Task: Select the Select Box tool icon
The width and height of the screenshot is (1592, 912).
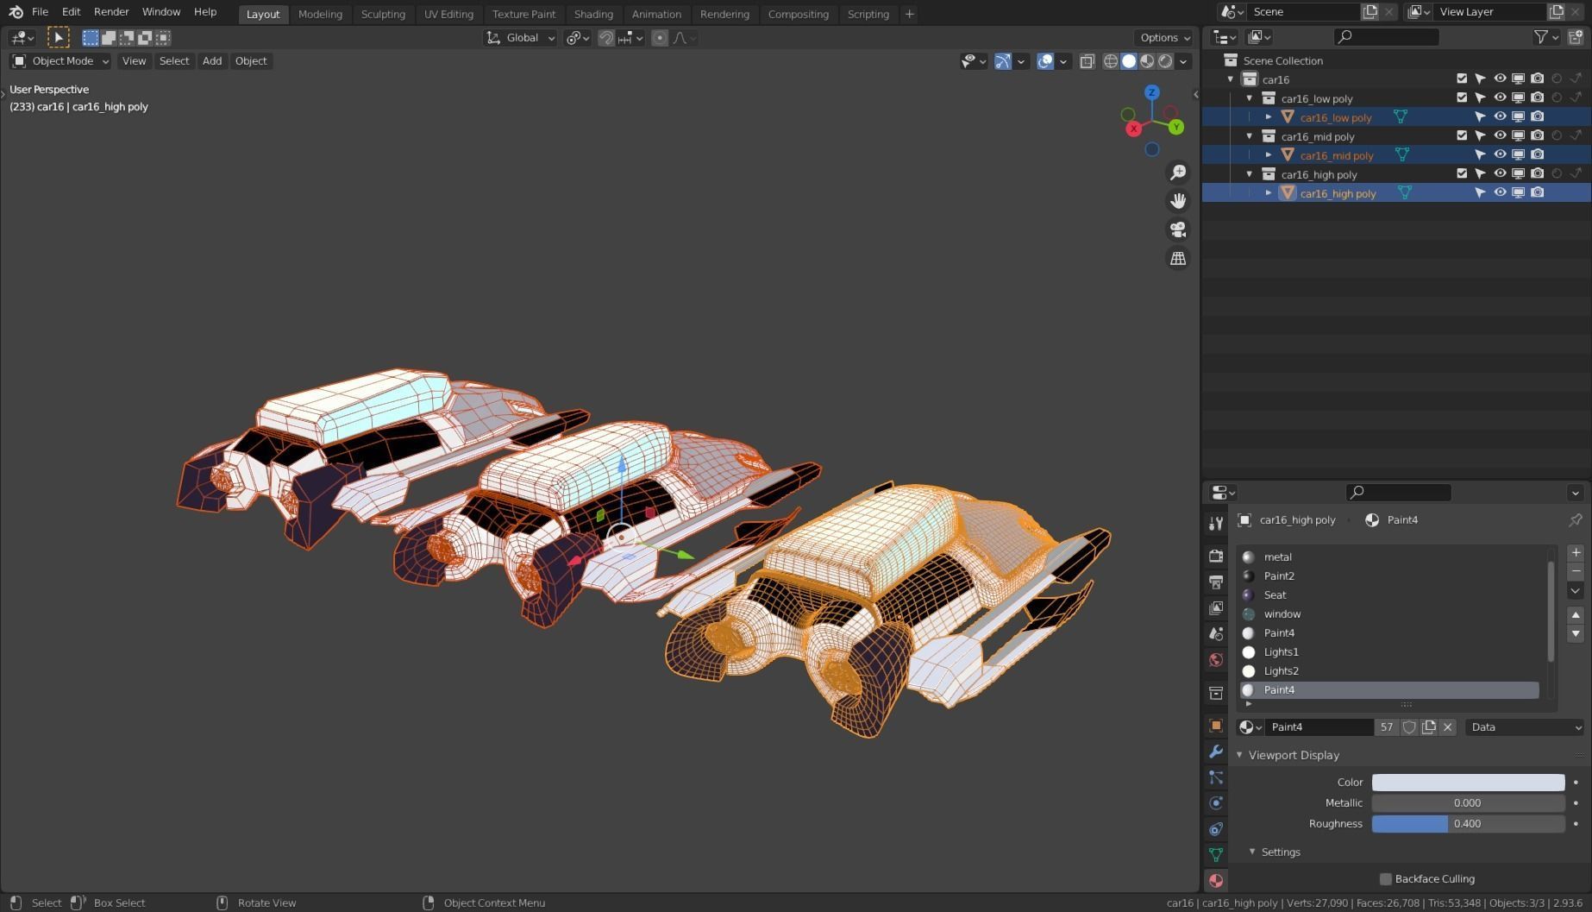Action: [x=59, y=37]
